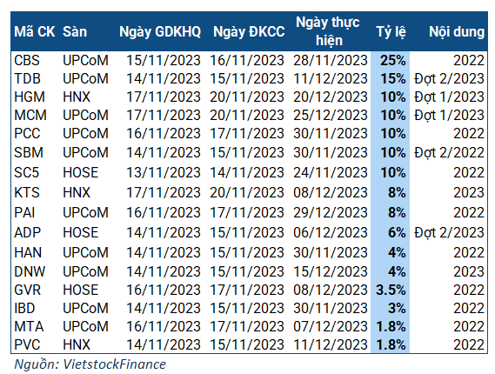Image resolution: width=495 pixels, height=374 pixels.
Task: Select the CBS stock code cell
Action: coord(27,60)
